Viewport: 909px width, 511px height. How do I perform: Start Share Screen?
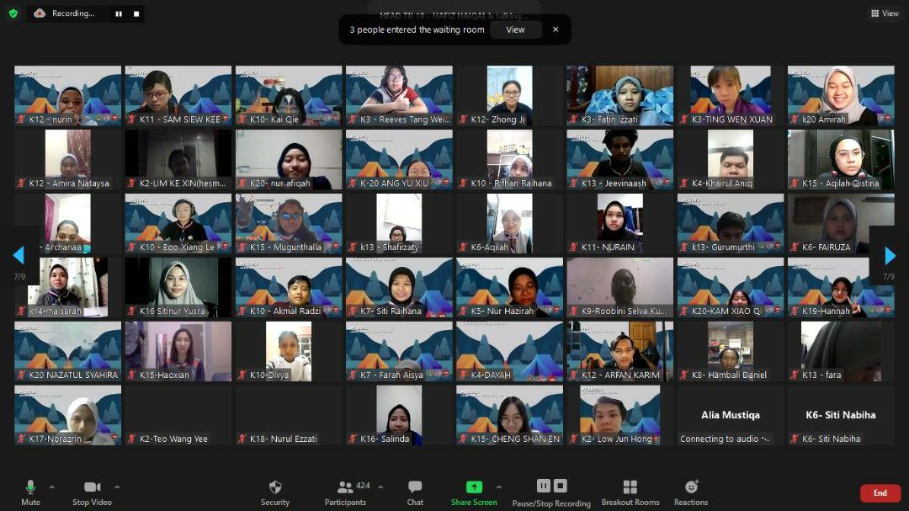(474, 492)
